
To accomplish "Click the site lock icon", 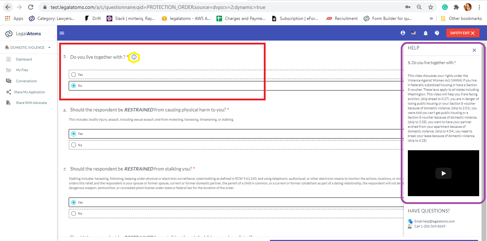I will (44, 7).
